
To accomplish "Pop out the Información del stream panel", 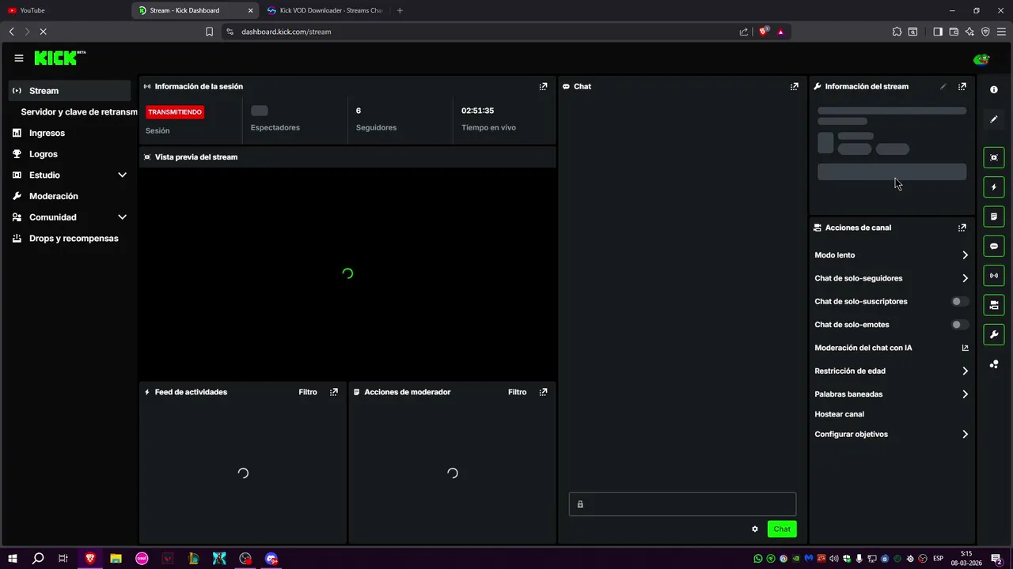I will (962, 87).
